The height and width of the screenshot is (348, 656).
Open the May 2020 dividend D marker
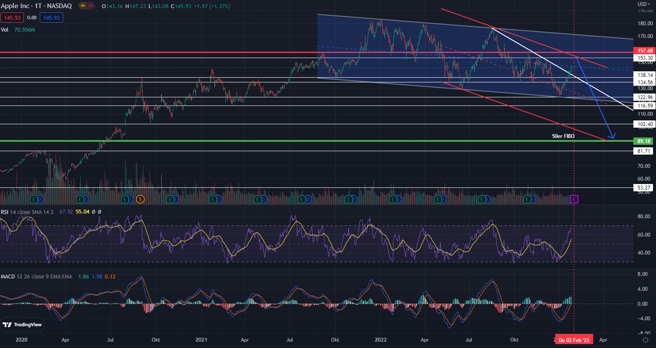click(x=86, y=199)
